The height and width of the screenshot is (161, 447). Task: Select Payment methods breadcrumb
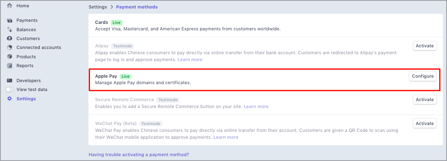[x=137, y=7]
